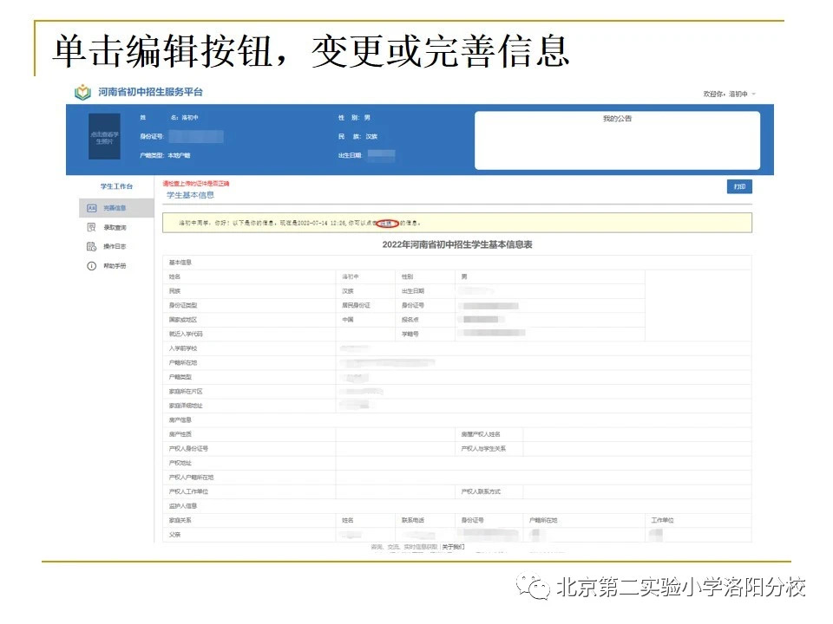Switch to the 录取查询 section
Viewport: 833px width, 624px height.
115,227
